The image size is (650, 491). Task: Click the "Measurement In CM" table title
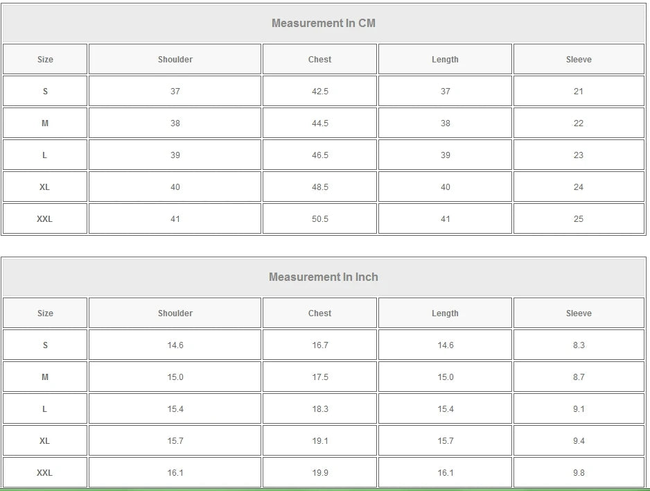click(x=324, y=23)
